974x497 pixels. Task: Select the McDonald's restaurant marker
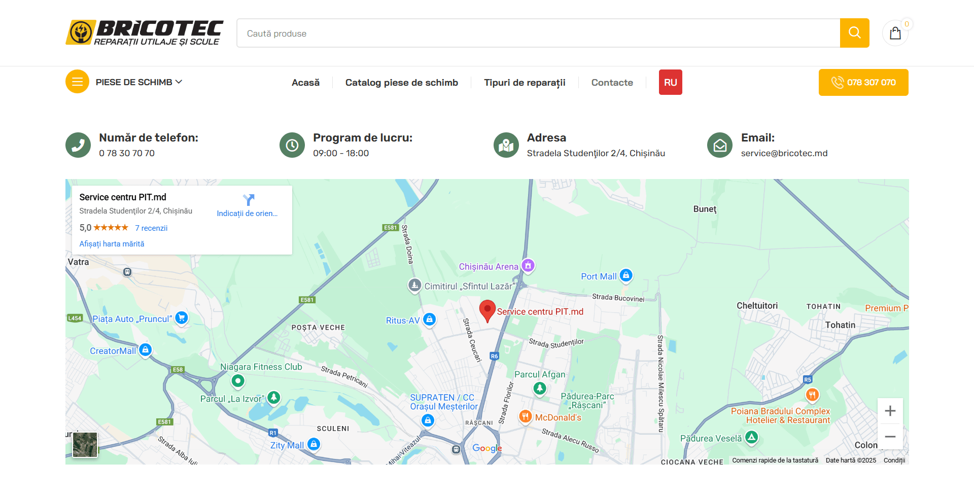(x=525, y=417)
